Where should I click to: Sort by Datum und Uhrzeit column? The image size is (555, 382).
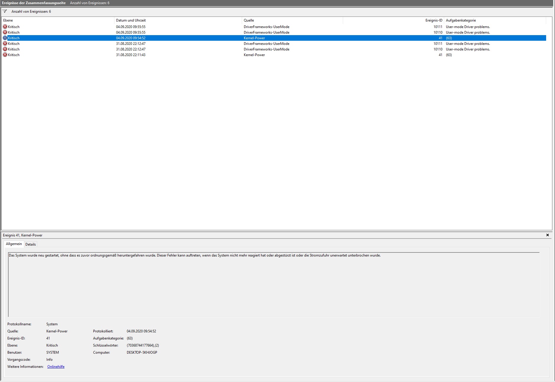point(178,20)
